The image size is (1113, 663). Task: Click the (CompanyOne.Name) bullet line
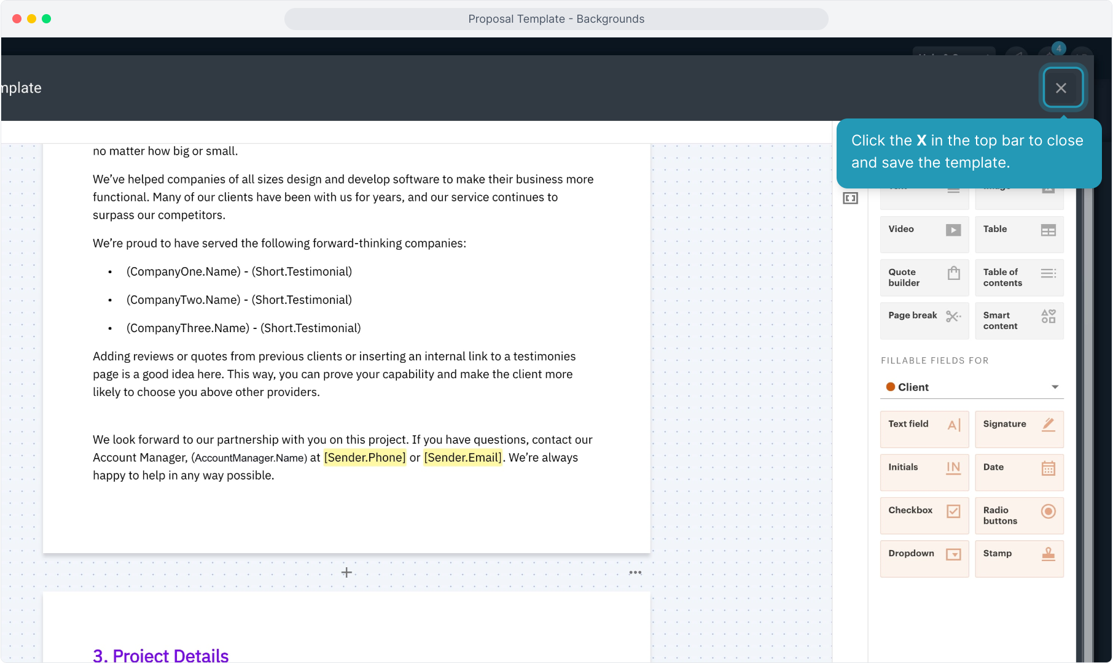(239, 271)
